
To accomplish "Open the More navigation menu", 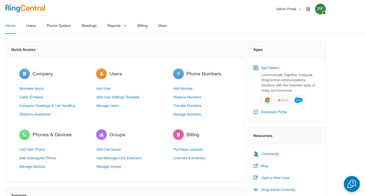I will tap(162, 26).
